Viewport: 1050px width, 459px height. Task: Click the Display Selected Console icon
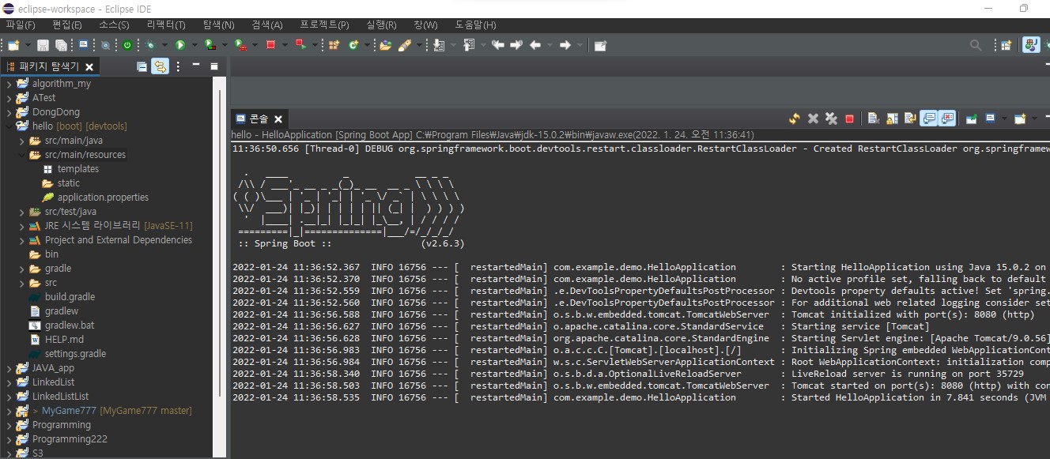coord(991,119)
